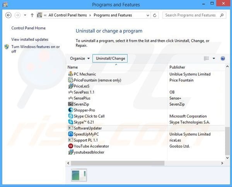Click the 'Microsoft Corporation' publisher cell
Viewport: 232px width, 187px height.
pyautogui.click(x=188, y=116)
